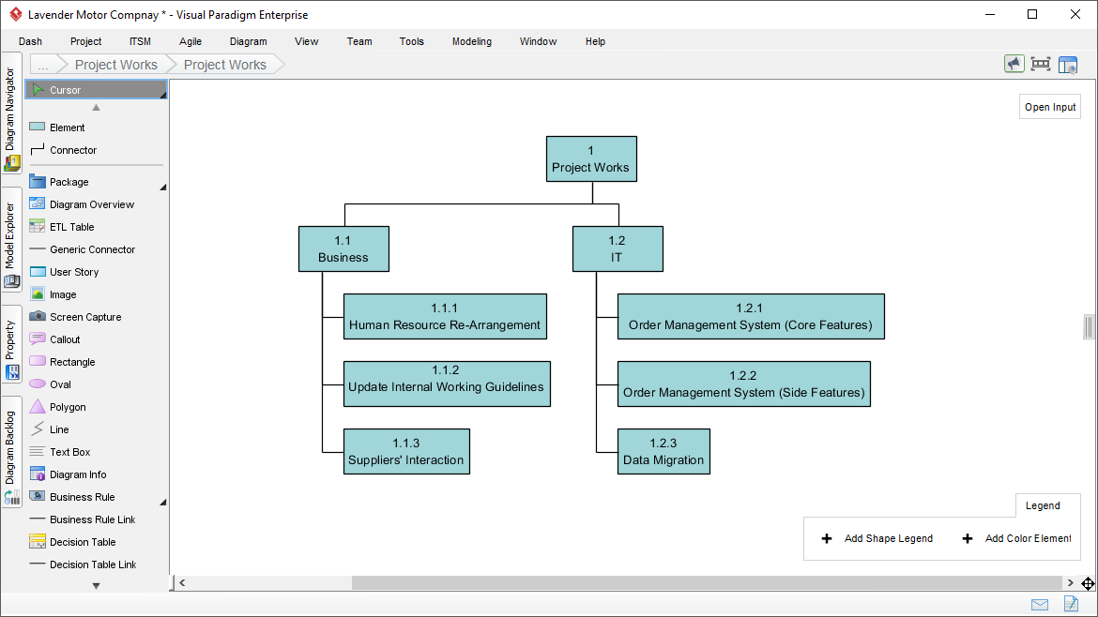
Task: Go to first Project Works breadcrumb
Action: click(116, 65)
